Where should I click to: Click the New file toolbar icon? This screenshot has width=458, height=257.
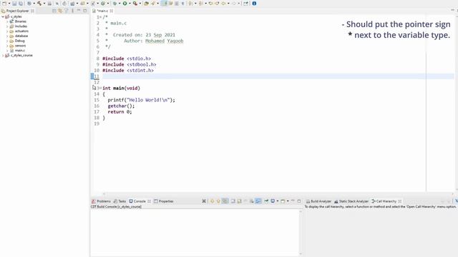click(x=4, y=4)
